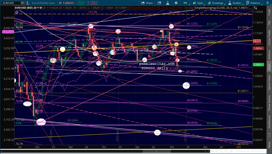Click the $0.9212 label at bottom right
Viewport: 272px width, 154px height.
(243, 144)
